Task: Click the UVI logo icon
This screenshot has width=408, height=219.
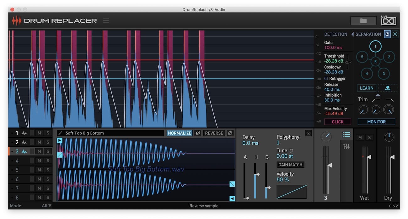Action: [389, 20]
